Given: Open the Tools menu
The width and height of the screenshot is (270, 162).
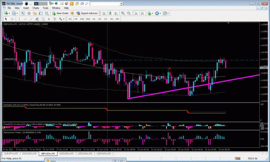Looking at the screenshot, I should [45, 8].
